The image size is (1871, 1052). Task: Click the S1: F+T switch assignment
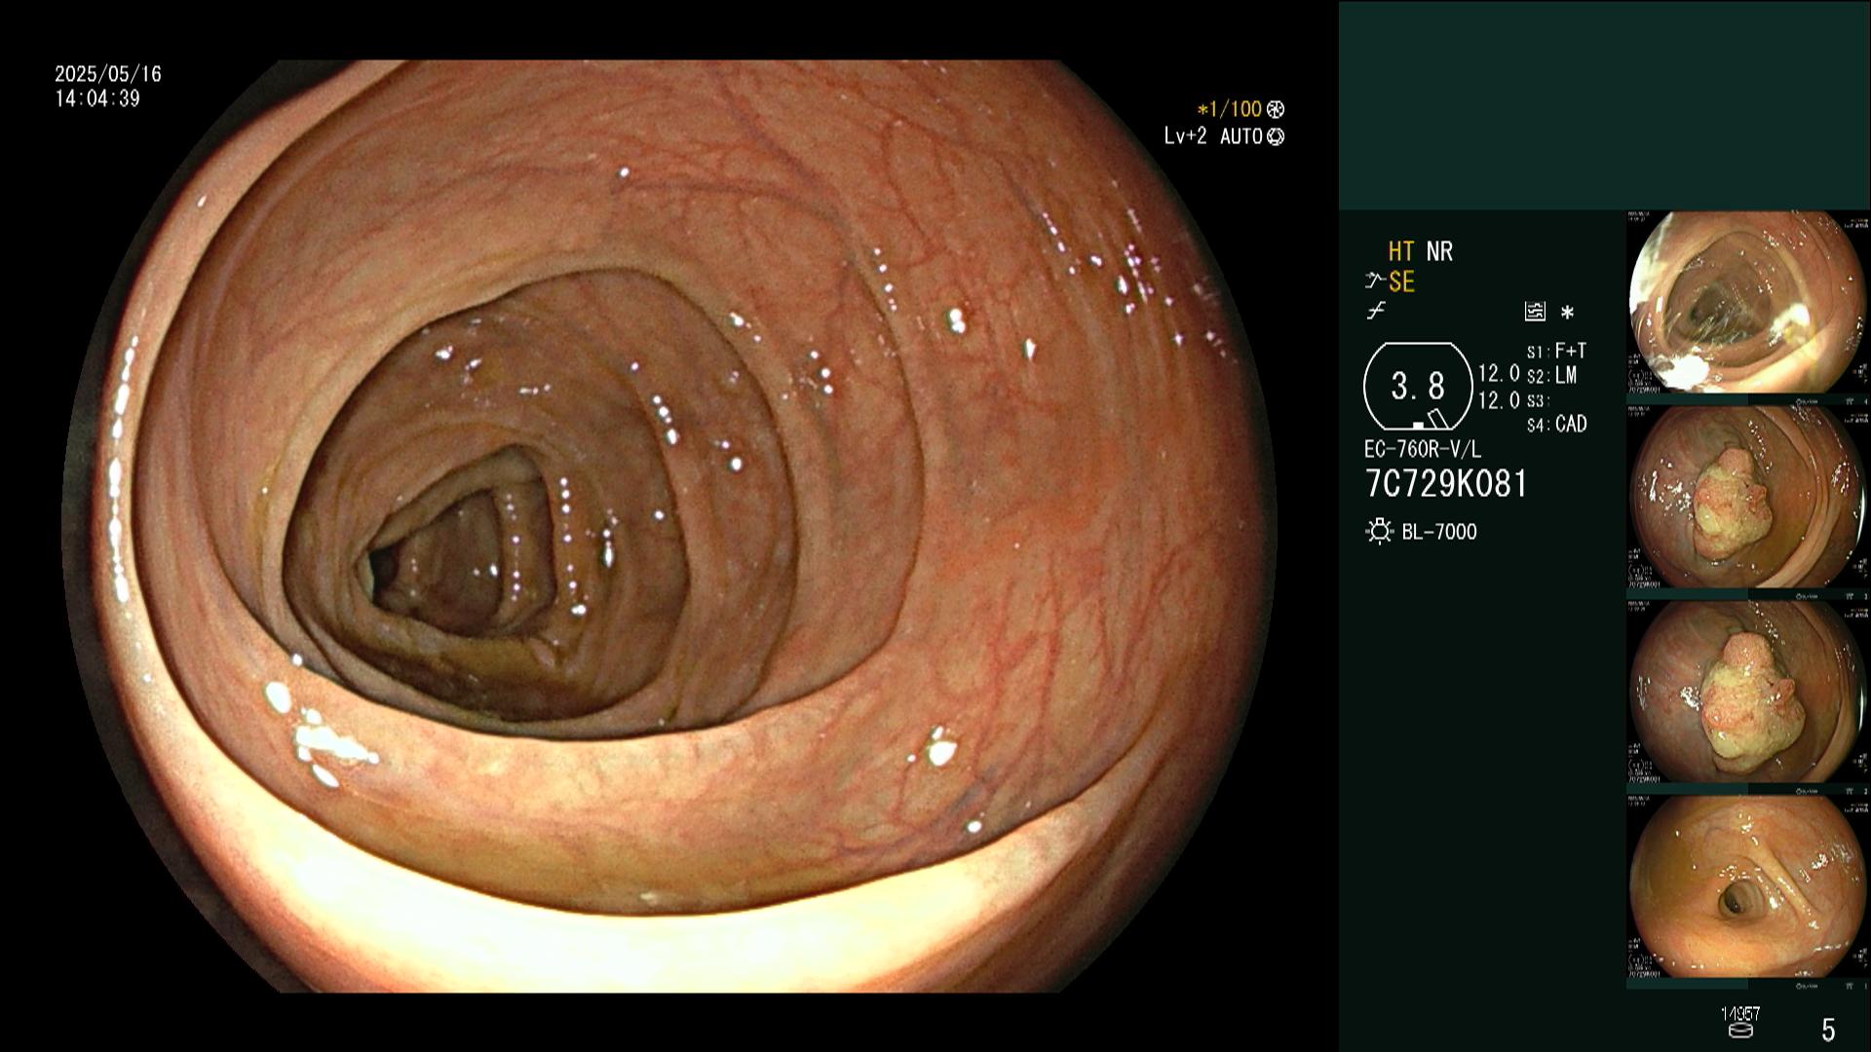tap(1557, 351)
